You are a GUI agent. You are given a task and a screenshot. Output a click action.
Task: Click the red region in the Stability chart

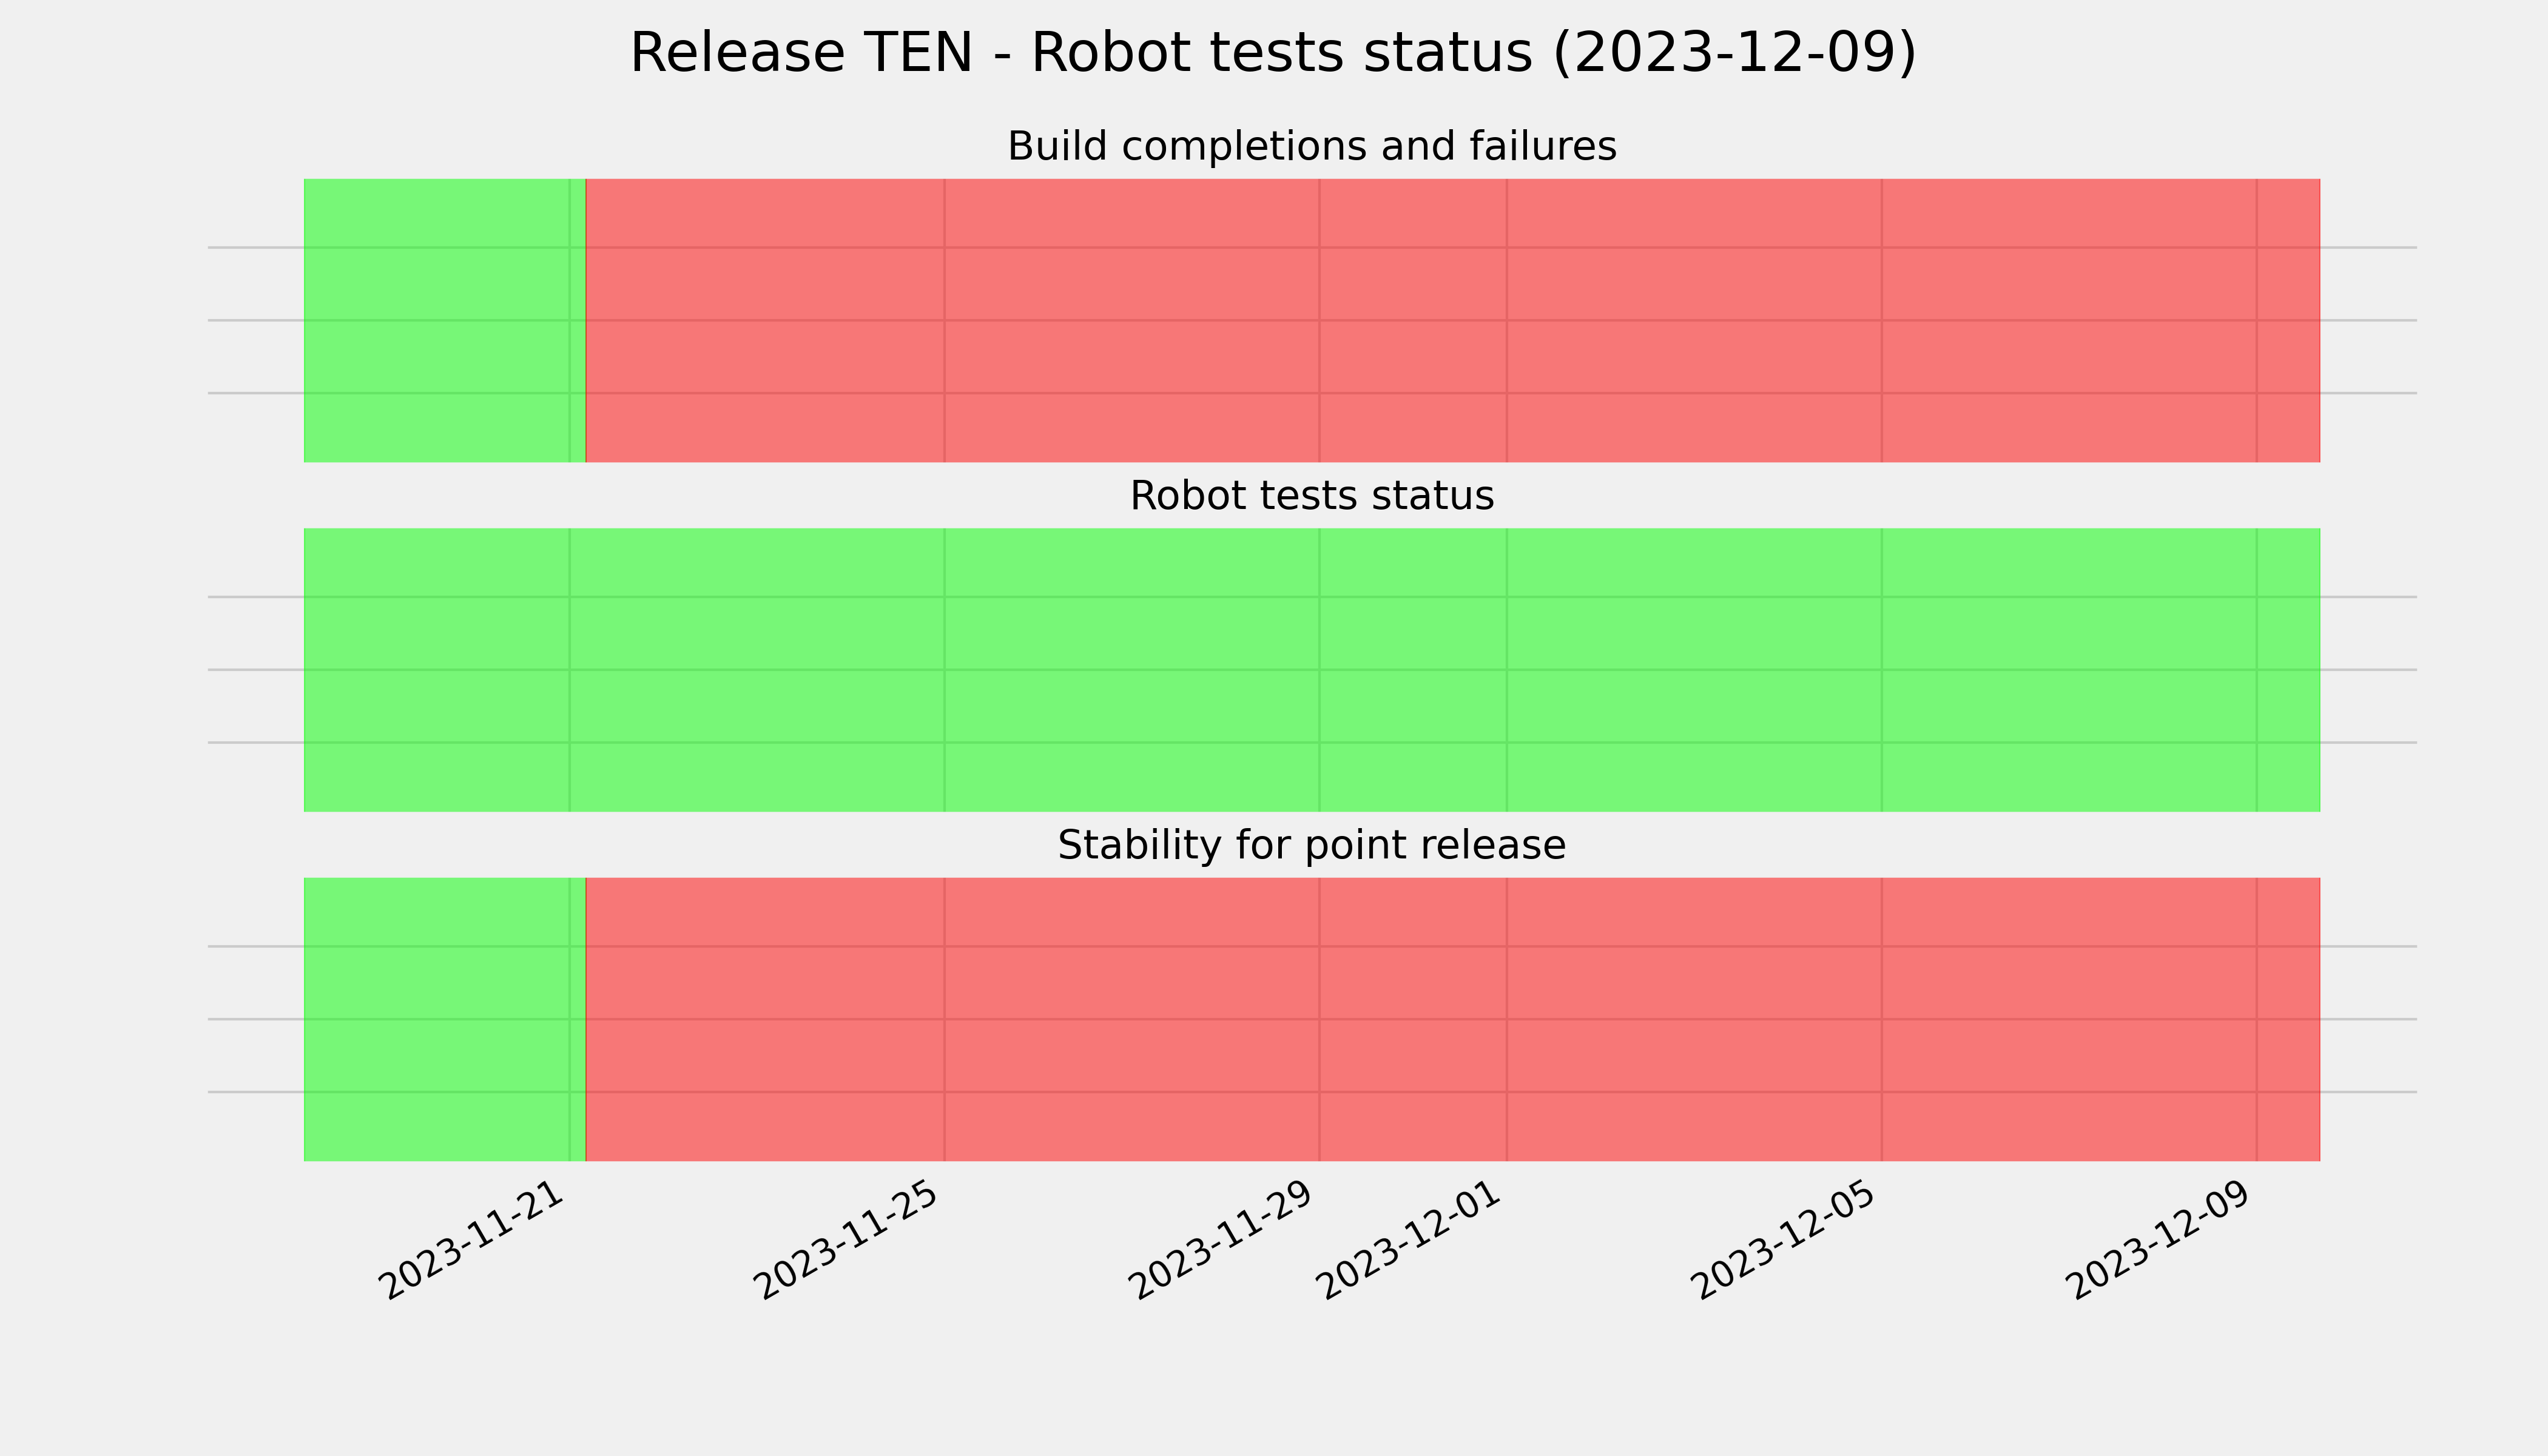coord(1452,1019)
